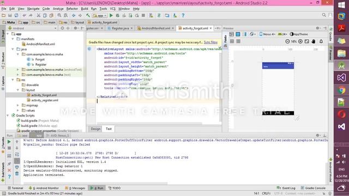
Task: Expand the mipmap folder
Action: 18,105
